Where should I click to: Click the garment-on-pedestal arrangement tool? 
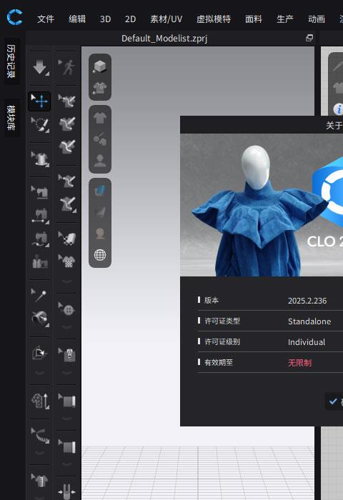point(40,159)
